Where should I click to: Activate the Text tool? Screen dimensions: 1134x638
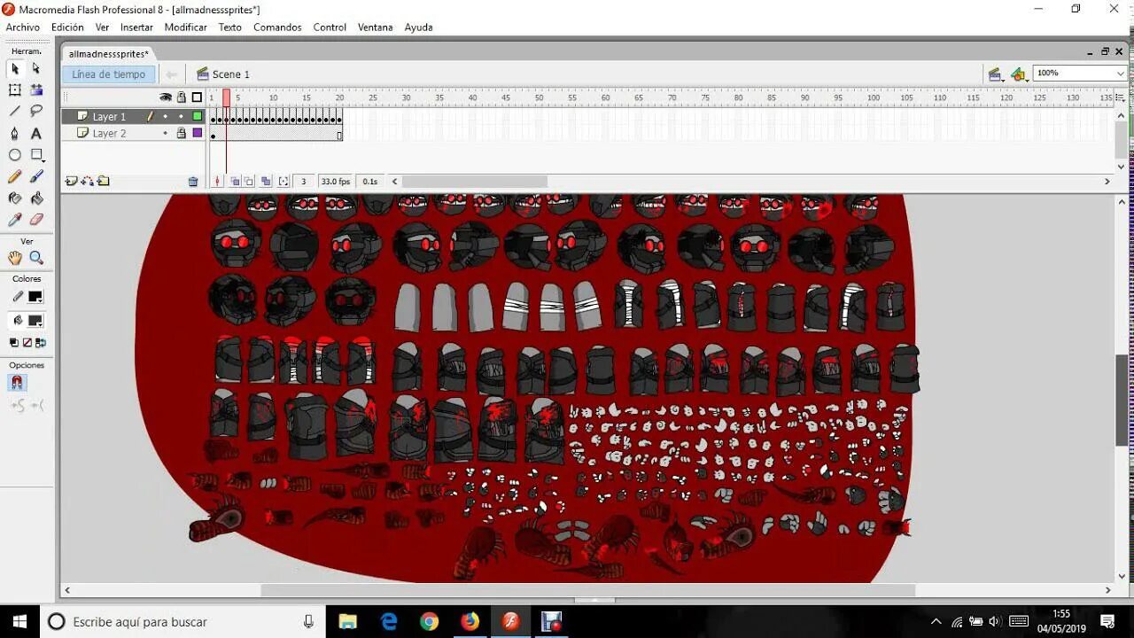coord(36,133)
